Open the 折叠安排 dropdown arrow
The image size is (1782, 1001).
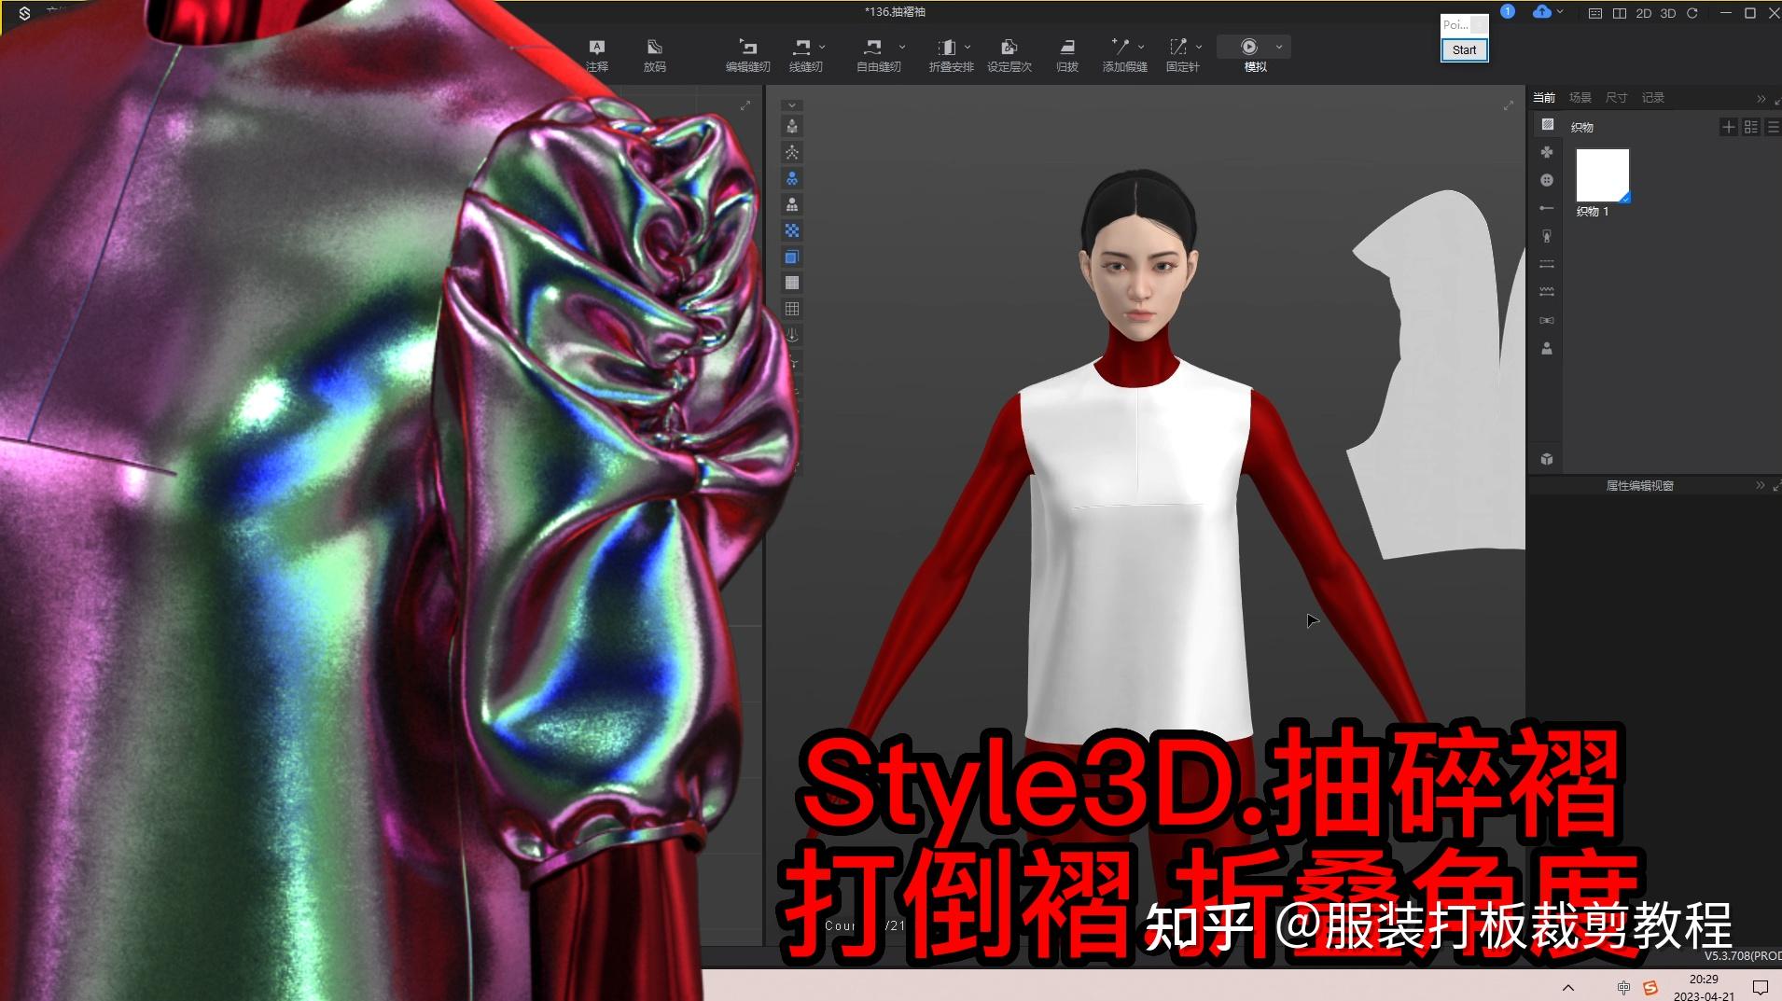(x=967, y=45)
